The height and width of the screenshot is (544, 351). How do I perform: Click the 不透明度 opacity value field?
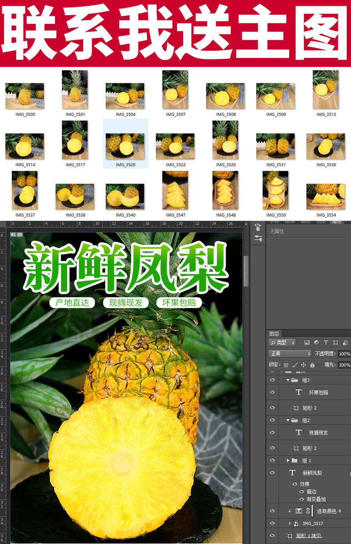pyautogui.click(x=344, y=354)
